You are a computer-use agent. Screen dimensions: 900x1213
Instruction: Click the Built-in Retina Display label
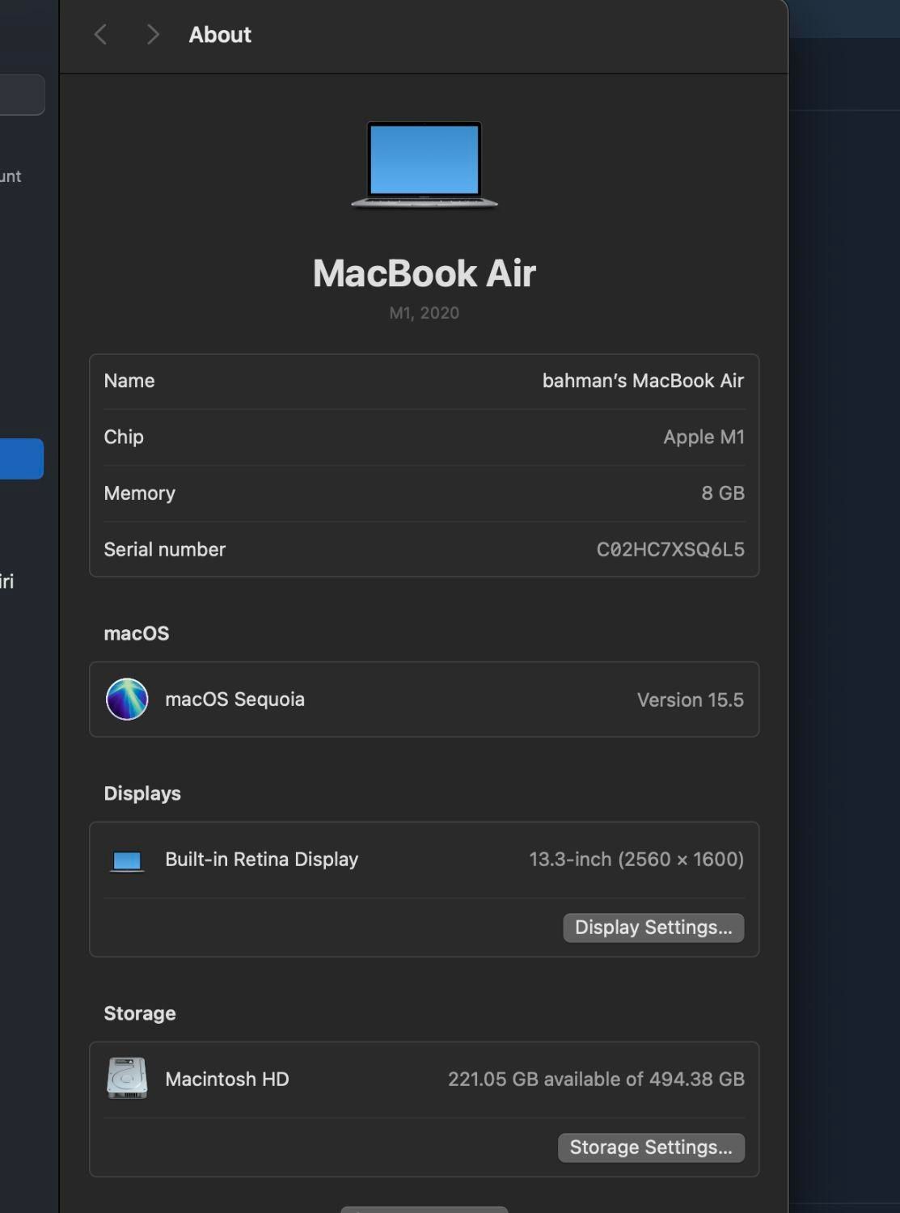(x=261, y=860)
